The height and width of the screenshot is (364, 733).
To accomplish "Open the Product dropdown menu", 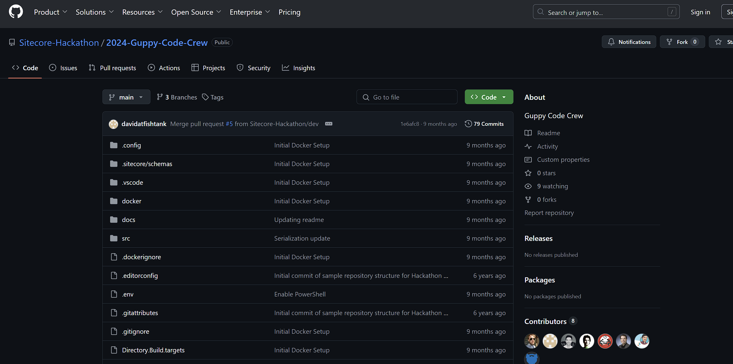I will click(x=50, y=12).
